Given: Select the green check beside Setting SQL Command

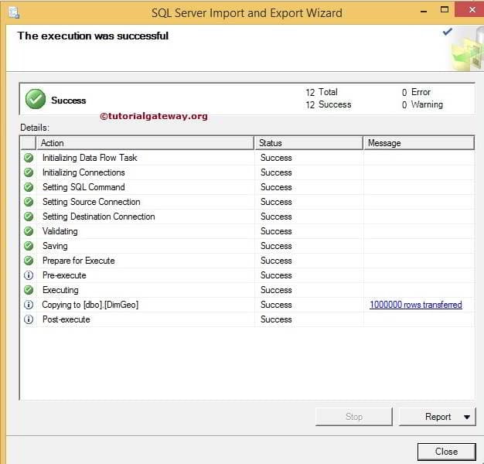Looking at the screenshot, I should (29, 187).
